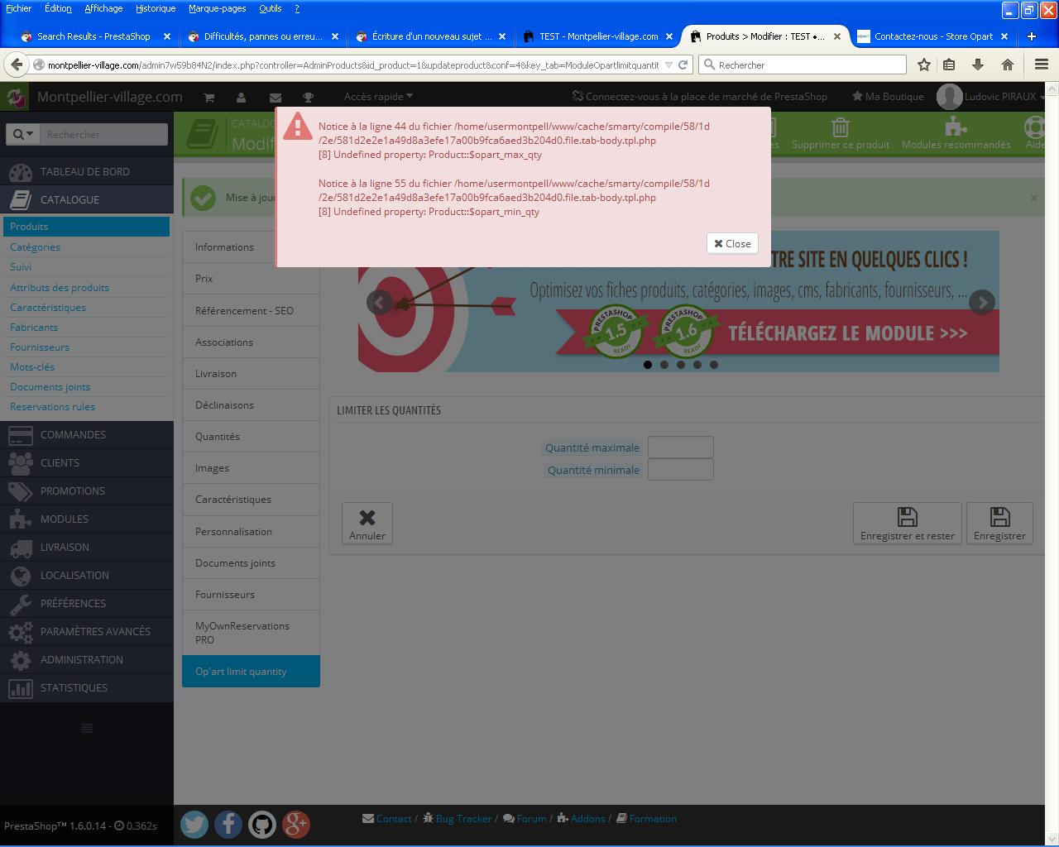1059x847 pixels.
Task: Open the Fichier menu
Action: (18, 8)
